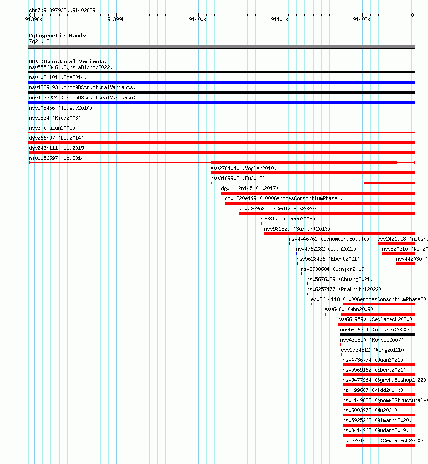This screenshot has width=428, height=464.
Task: Click the 91401k ruler tick label
Action: [279, 19]
